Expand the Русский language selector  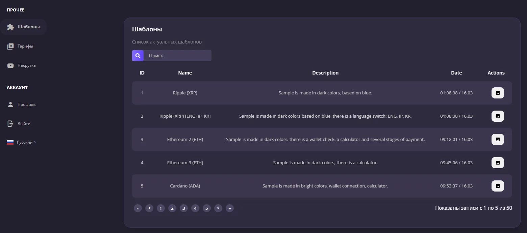22,142
